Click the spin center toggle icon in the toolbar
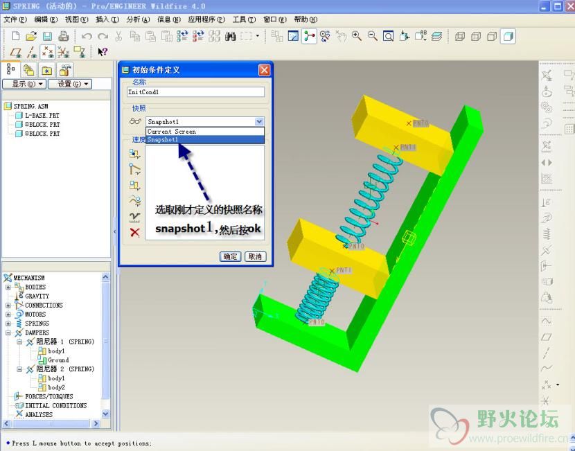 pyautogui.click(x=309, y=36)
